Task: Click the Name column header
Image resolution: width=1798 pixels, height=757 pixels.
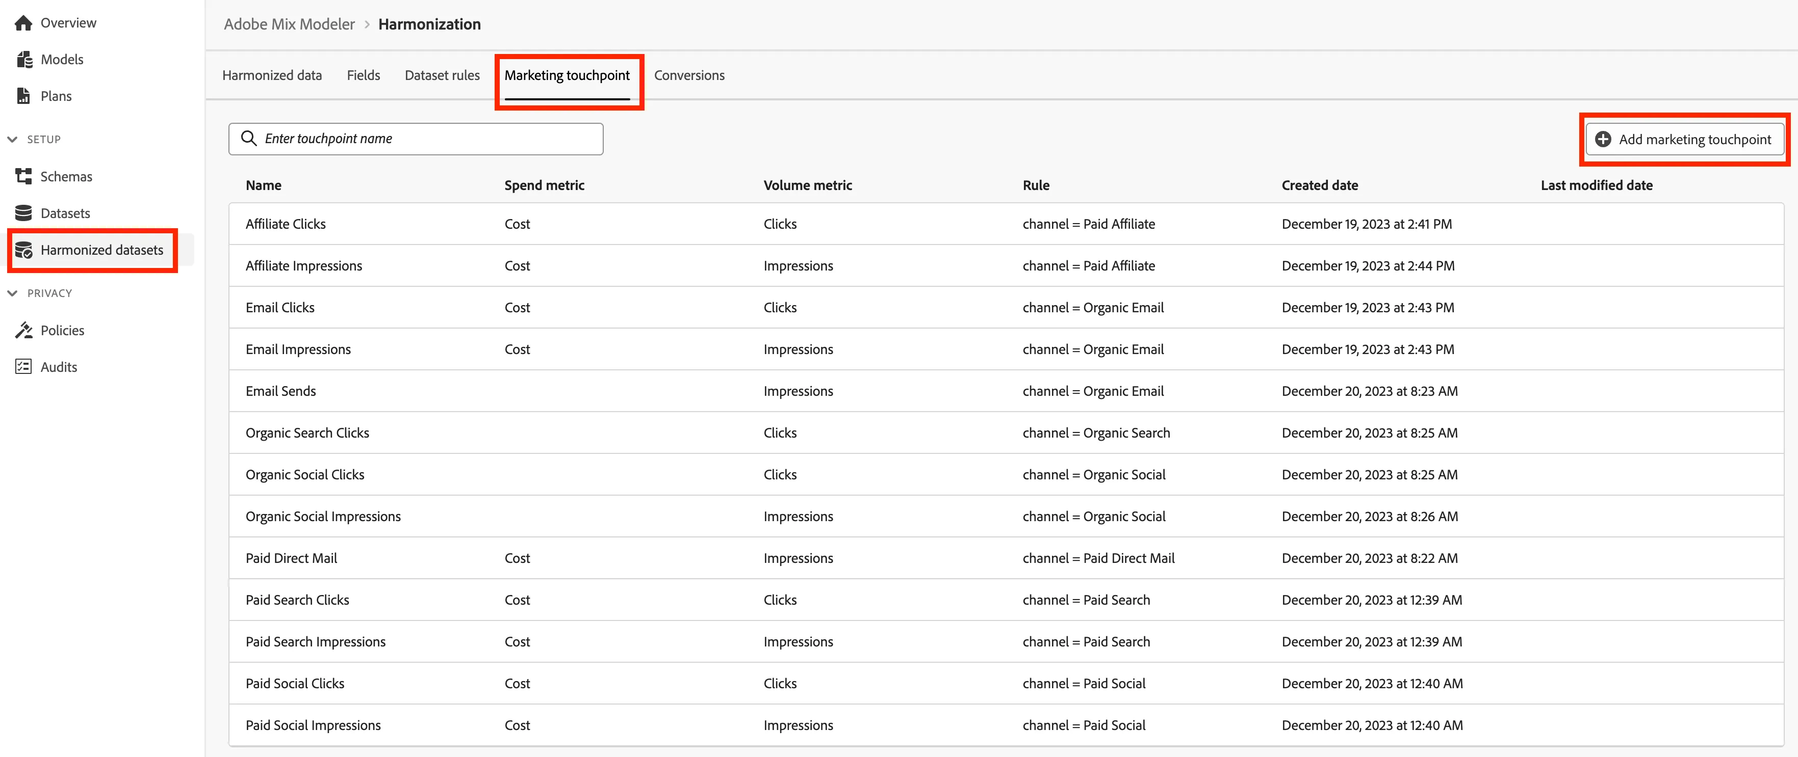Action: click(263, 185)
